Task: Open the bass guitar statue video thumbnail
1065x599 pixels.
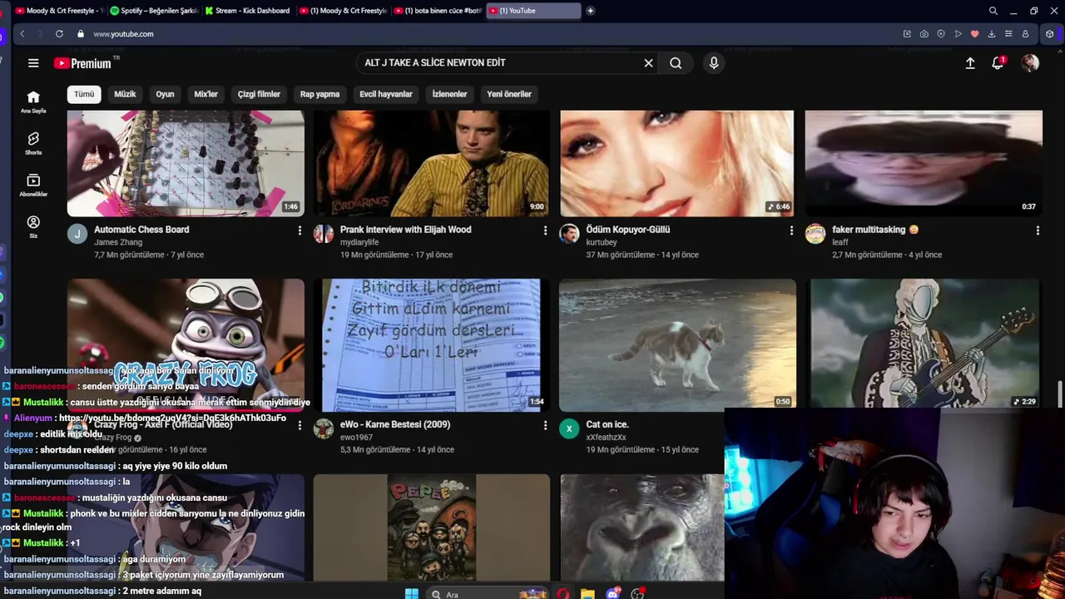Action: 924,343
